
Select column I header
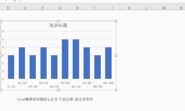(95, 8)
